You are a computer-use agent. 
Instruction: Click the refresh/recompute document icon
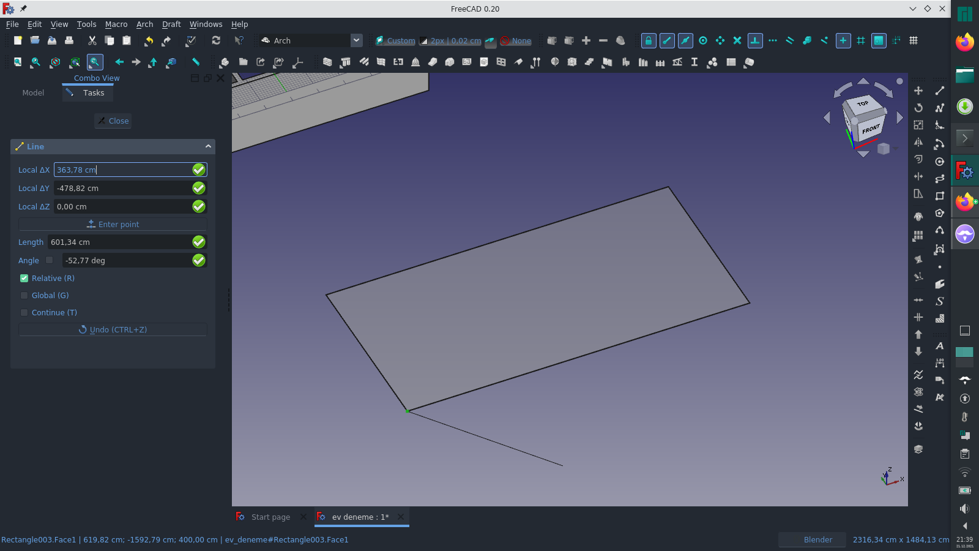[x=216, y=40]
